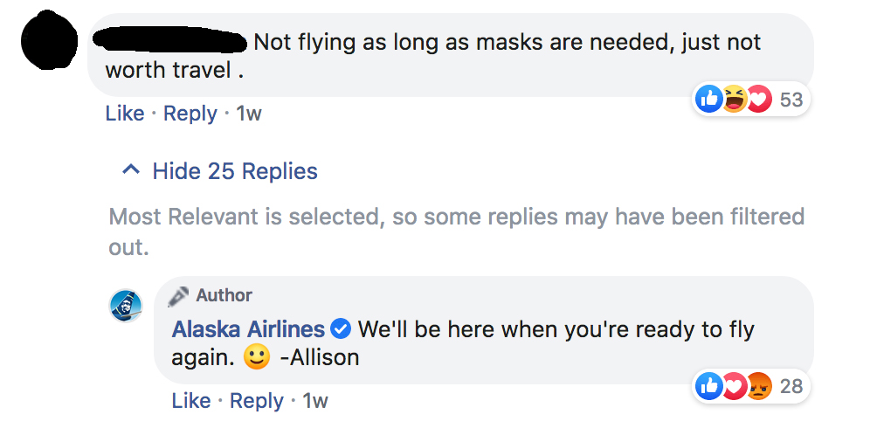Reply to the 'Not flying' comment

tap(190, 114)
